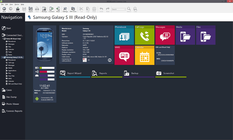Screen dimensions: 233x140
Task: Click the SIM Clone toolbar icon
Action: 73,9
